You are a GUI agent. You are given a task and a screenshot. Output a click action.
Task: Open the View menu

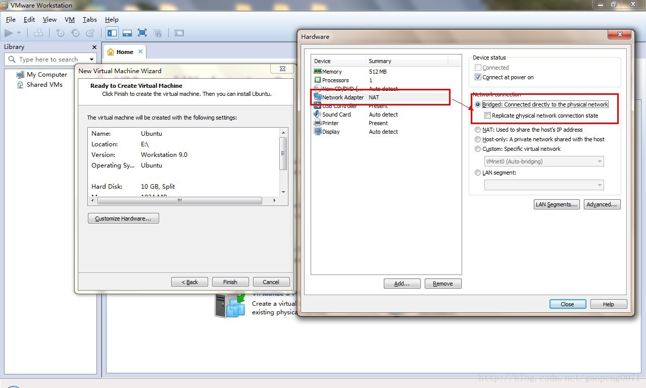coord(49,19)
